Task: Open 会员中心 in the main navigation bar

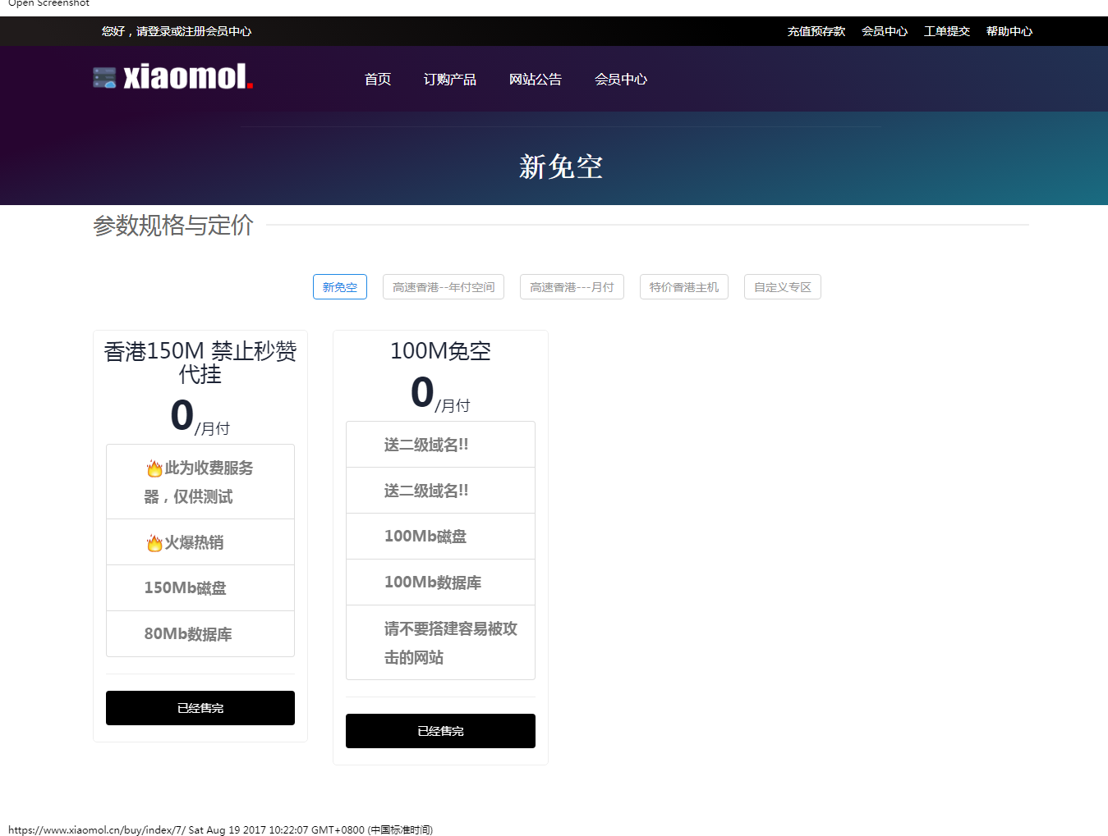Action: [x=620, y=80]
